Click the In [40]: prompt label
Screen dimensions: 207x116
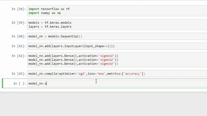pos(19,36)
